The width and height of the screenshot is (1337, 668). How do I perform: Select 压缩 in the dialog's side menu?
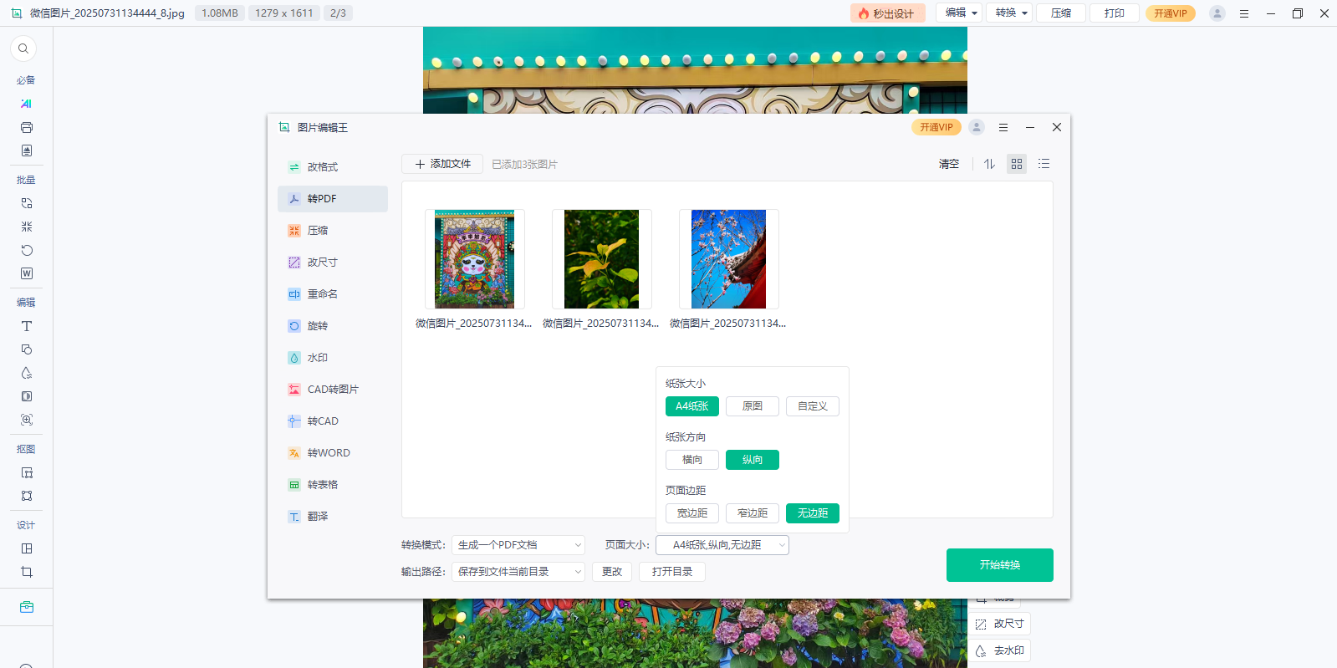tap(318, 231)
